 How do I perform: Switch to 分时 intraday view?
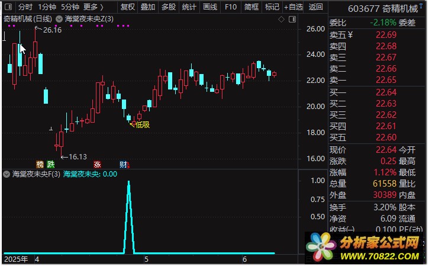[25, 7]
